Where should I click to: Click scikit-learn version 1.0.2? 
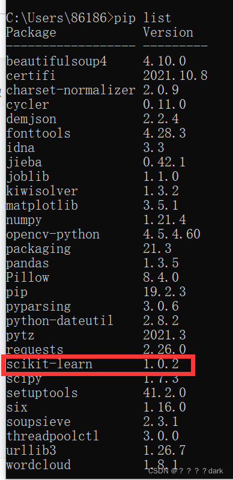click(161, 363)
